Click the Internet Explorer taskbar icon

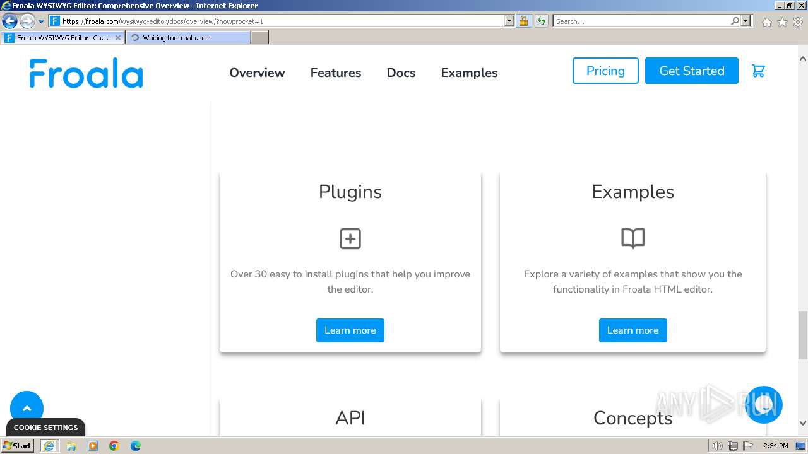[49, 446]
